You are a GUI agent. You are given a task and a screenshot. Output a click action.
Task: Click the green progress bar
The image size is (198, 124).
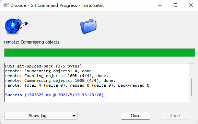(x=100, y=52)
